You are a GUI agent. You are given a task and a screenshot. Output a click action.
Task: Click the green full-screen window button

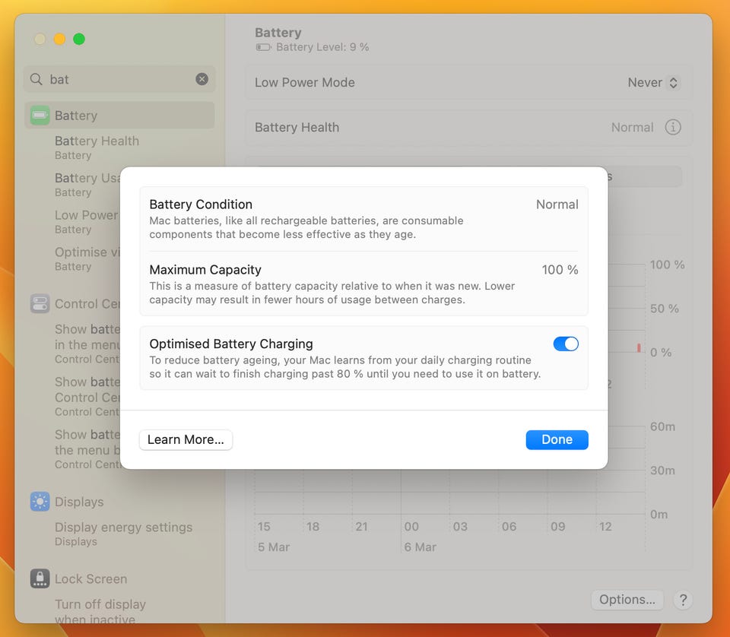(79, 39)
